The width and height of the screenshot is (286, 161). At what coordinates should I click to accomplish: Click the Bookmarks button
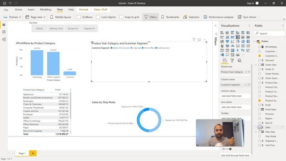170,17
